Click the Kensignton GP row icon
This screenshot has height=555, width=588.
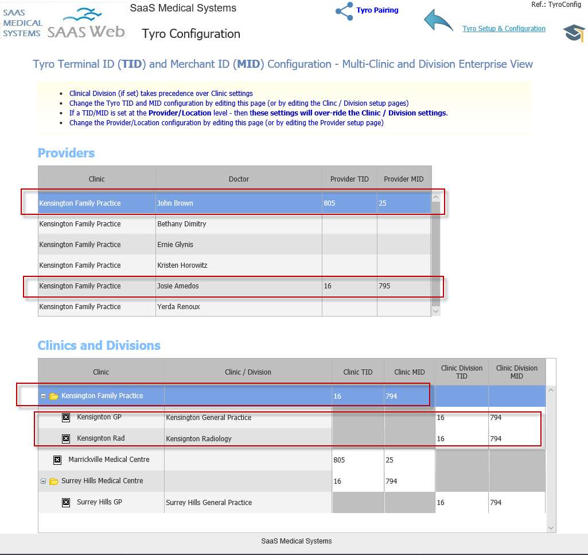pos(66,418)
